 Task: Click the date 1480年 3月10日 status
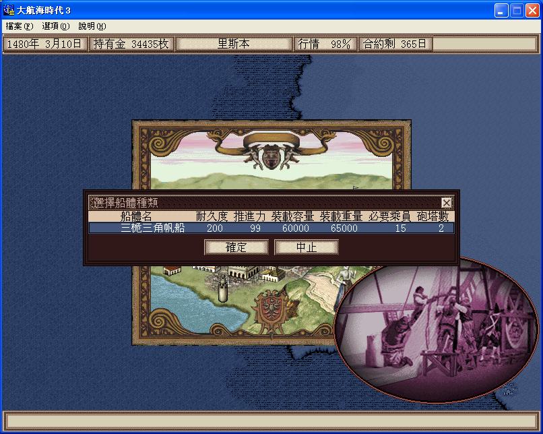point(44,44)
